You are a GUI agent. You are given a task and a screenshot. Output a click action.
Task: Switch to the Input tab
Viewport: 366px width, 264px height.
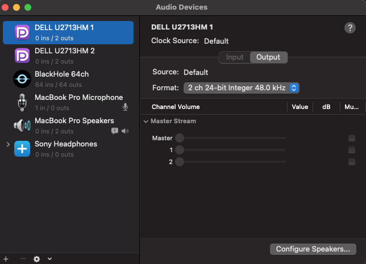235,57
